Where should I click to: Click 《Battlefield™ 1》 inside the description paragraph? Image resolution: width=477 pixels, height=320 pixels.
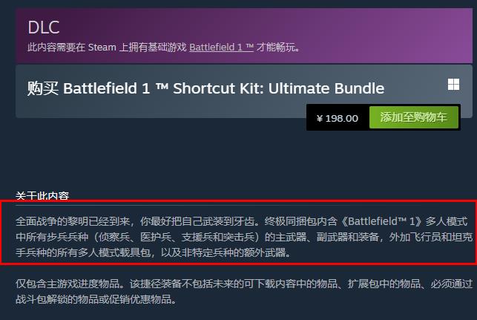pyautogui.click(x=381, y=221)
